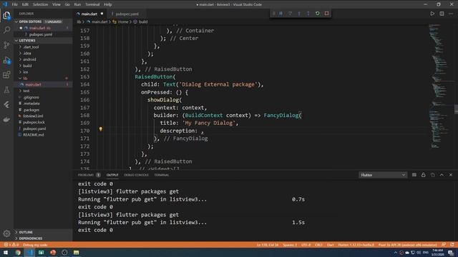Click the errors and warnings status item
This screenshot has height=257, width=458.
click(11, 245)
